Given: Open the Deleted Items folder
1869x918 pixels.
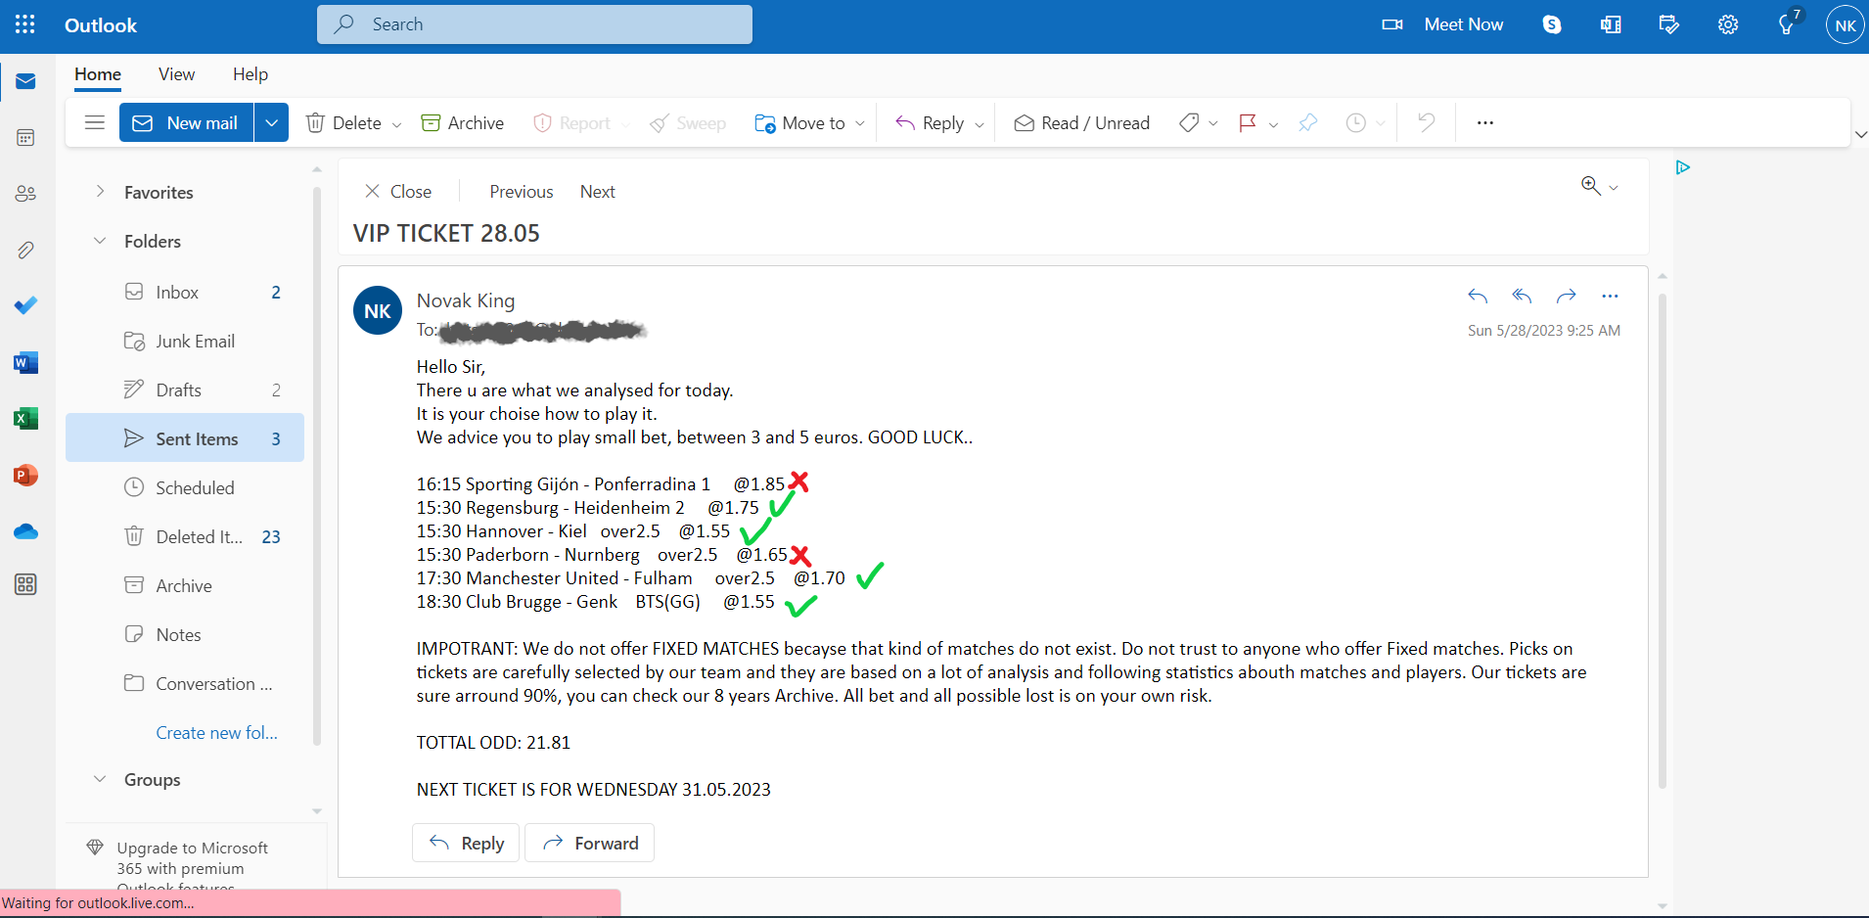Looking at the screenshot, I should coord(185,536).
